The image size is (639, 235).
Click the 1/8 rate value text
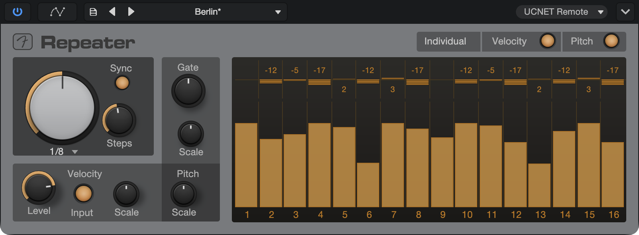tap(57, 152)
